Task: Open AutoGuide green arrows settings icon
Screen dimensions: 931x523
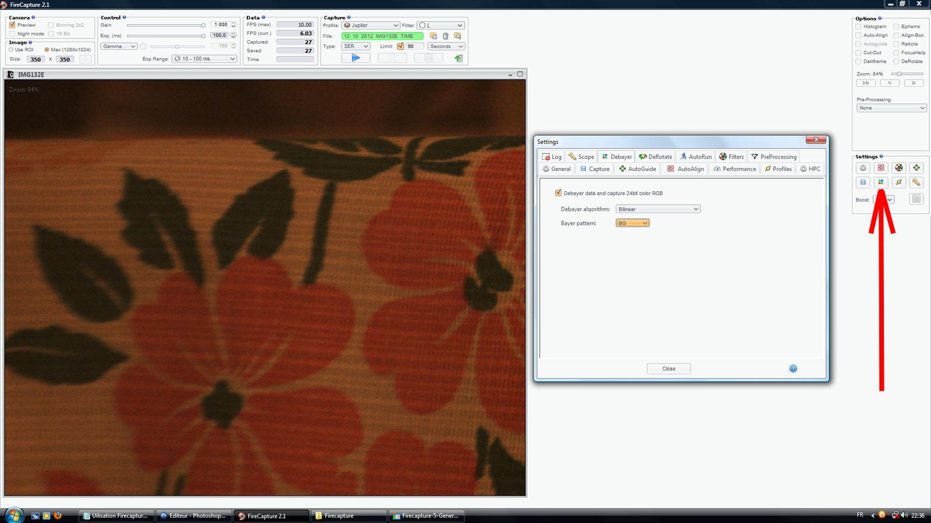Action: pos(916,168)
